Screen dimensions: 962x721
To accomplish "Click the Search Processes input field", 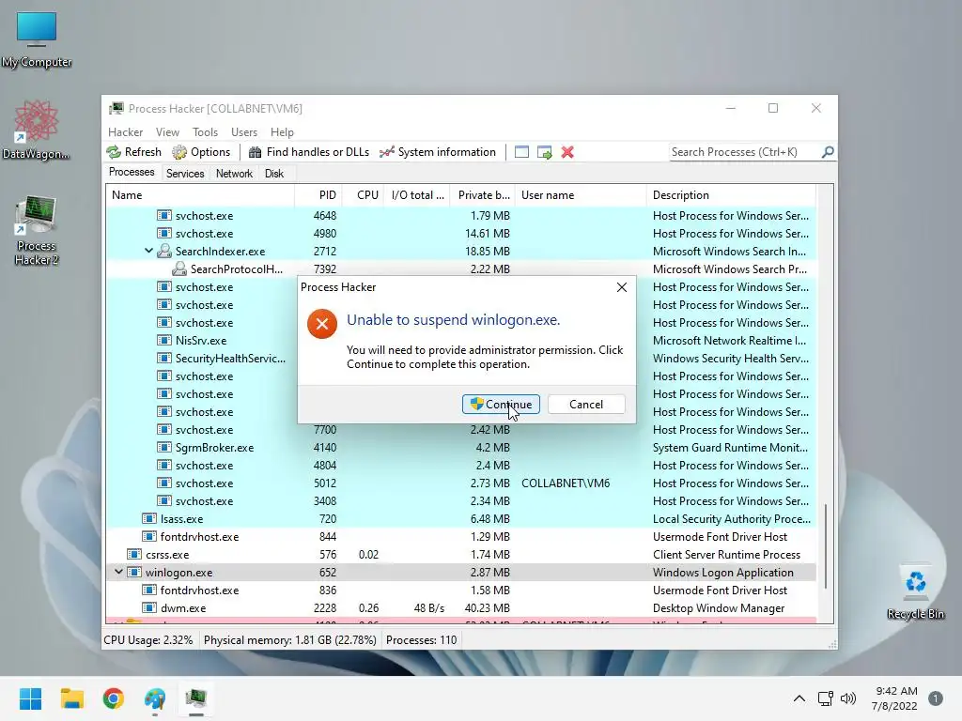I will click(x=744, y=151).
